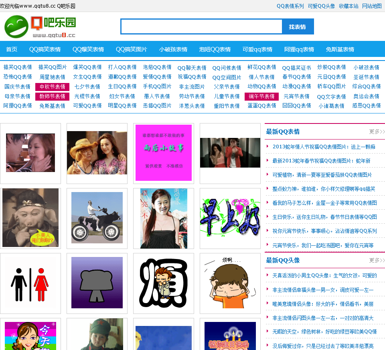This screenshot has width=385, height=350.
Task: Open the 烦啊 cartoon boy thumbnail
Action: pos(230,283)
